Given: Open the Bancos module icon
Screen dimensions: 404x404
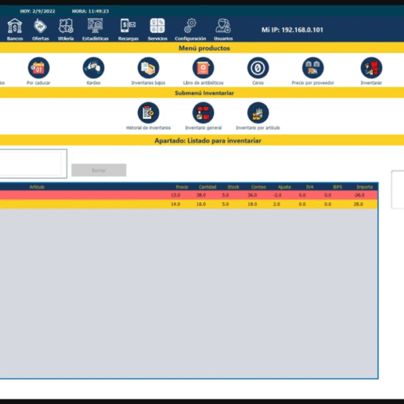Looking at the screenshot, I should coord(14,26).
